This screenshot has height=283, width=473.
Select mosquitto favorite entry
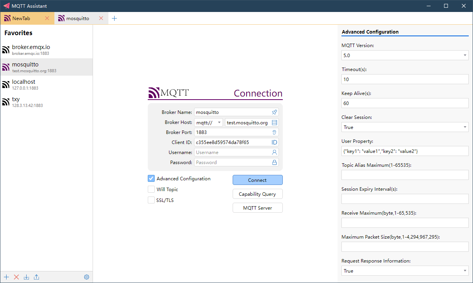(x=46, y=67)
